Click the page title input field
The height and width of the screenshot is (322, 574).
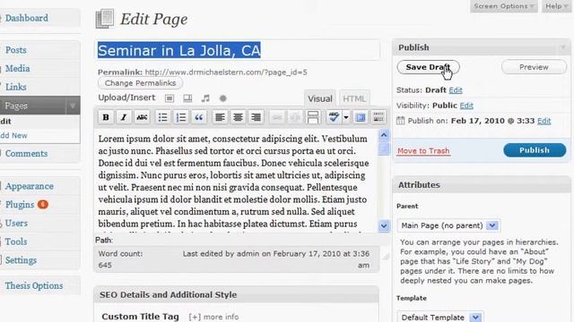(237, 50)
